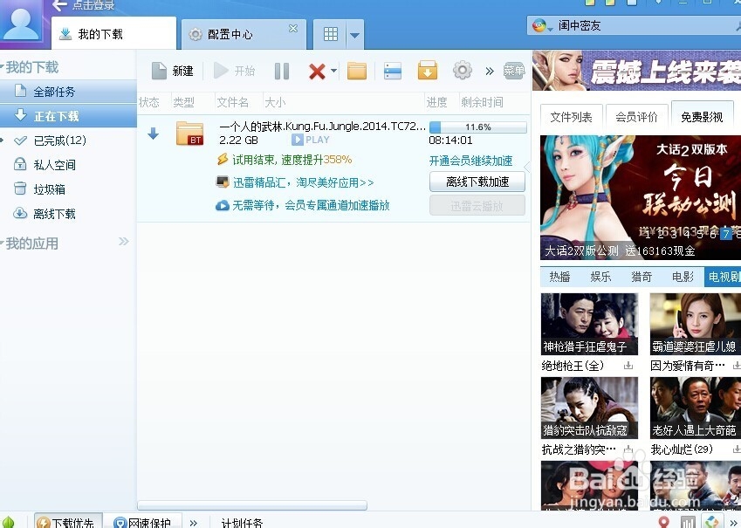Click download icon beside 绝地枪王(全)
Screen dimensions: 741x528
coord(628,366)
